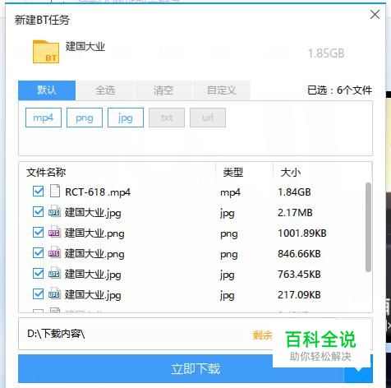This screenshot has width=391, height=388.
Task: Select the 建国大业.jpg entry sized 763.45KB
Action: 93,275
